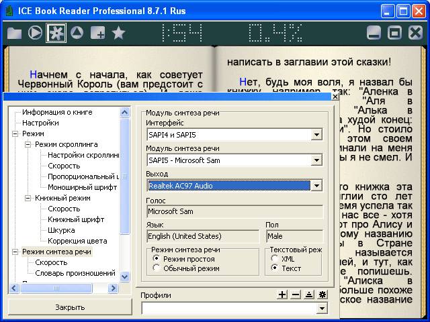Click the gear icon beside Профили
This screenshot has width=430, height=322.
click(x=322, y=294)
